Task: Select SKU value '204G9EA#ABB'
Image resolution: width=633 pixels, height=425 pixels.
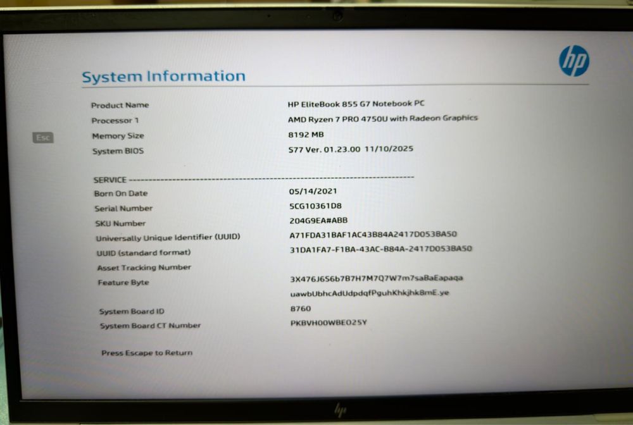Action: tap(318, 221)
